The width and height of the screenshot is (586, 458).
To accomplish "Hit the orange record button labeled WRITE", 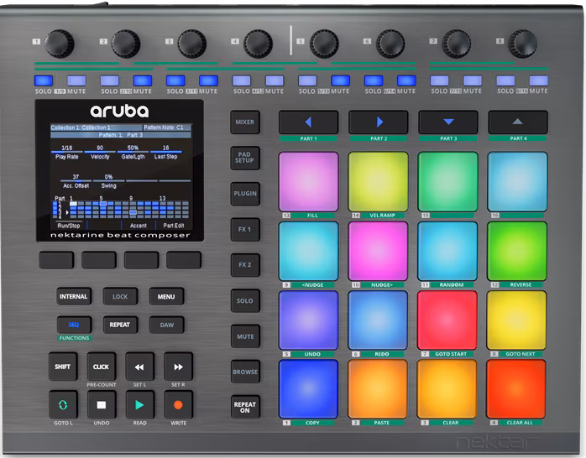I will (178, 405).
